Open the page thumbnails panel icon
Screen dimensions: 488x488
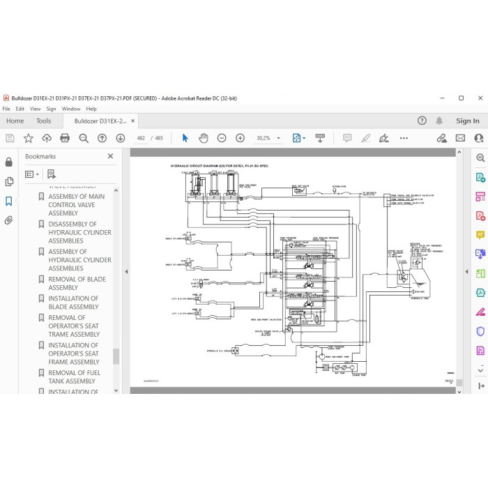9,182
